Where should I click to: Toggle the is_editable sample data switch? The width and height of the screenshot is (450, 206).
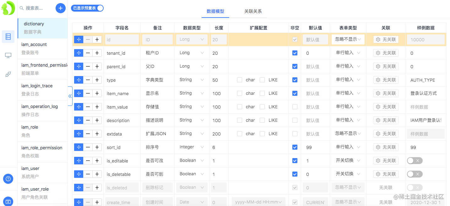coord(415,161)
